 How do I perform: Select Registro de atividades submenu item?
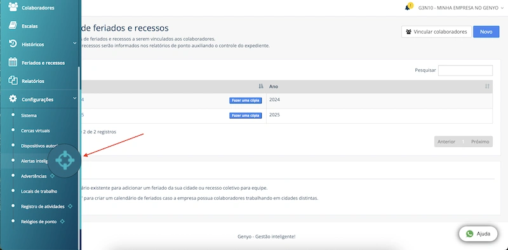click(43, 206)
